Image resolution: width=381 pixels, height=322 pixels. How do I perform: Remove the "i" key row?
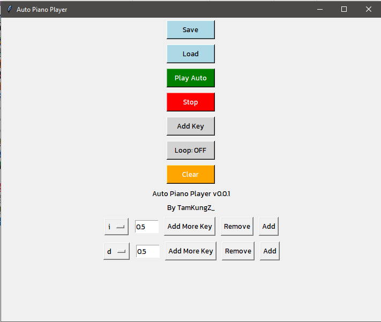tap(237, 226)
